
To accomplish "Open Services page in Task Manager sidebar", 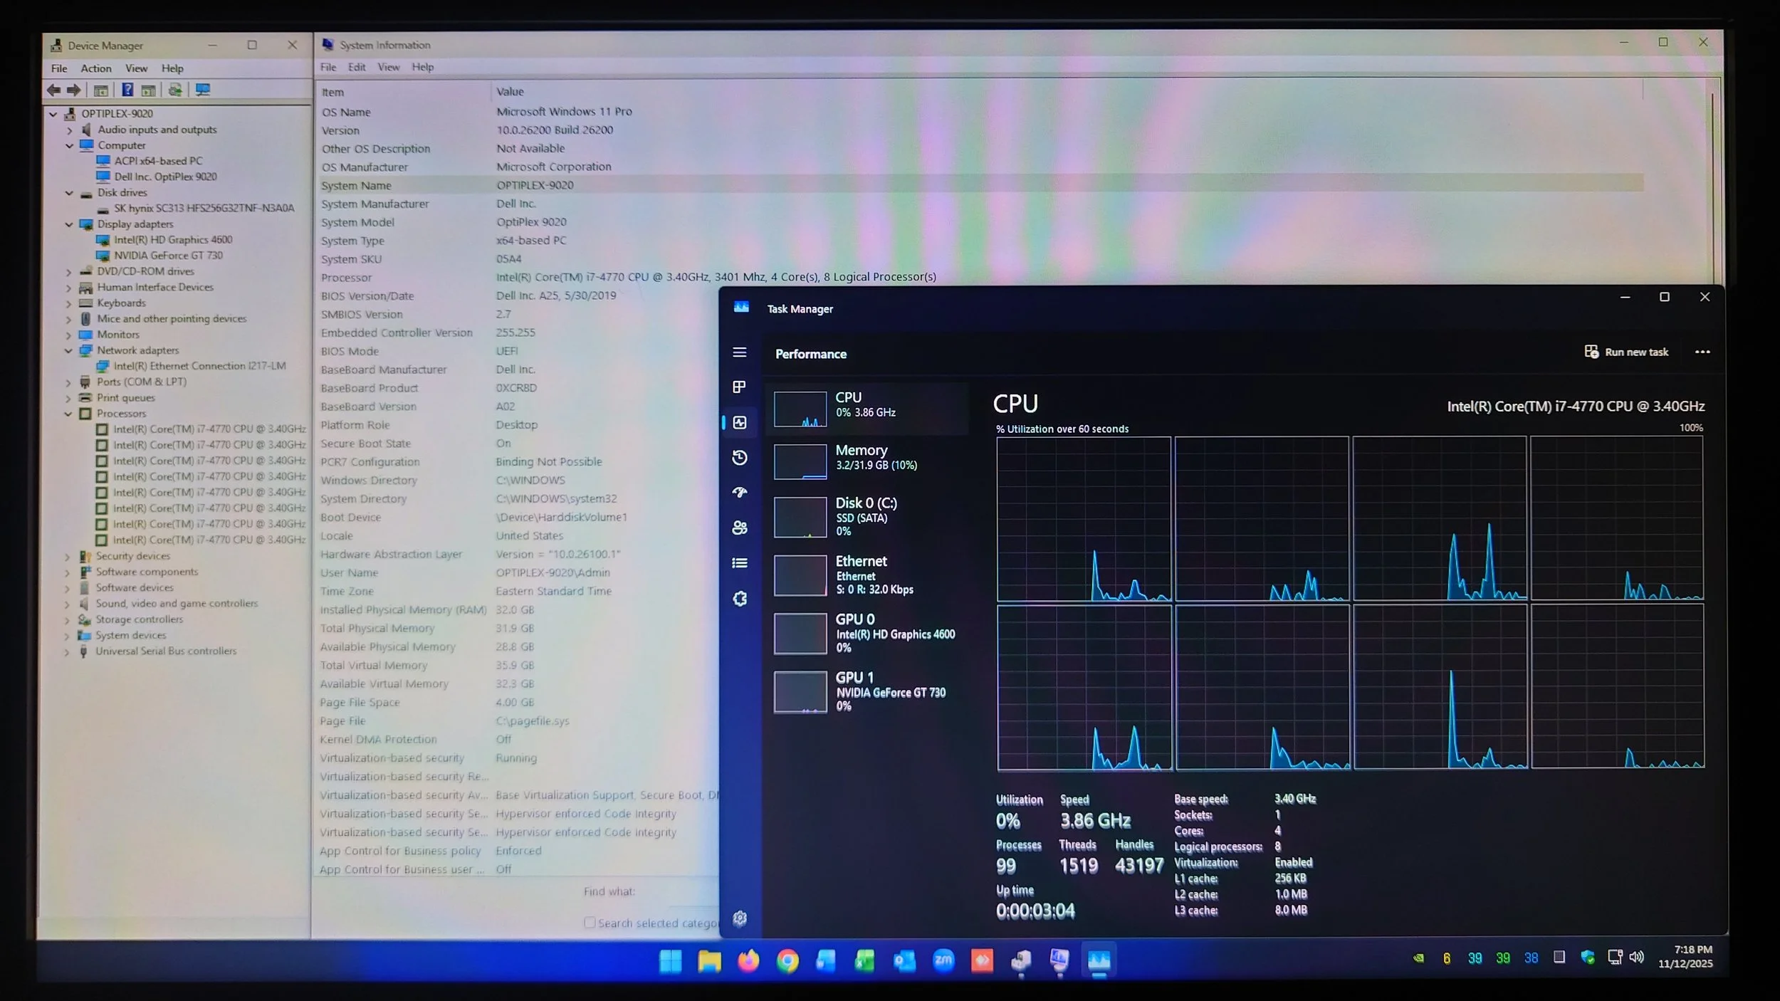I will pyautogui.click(x=740, y=599).
